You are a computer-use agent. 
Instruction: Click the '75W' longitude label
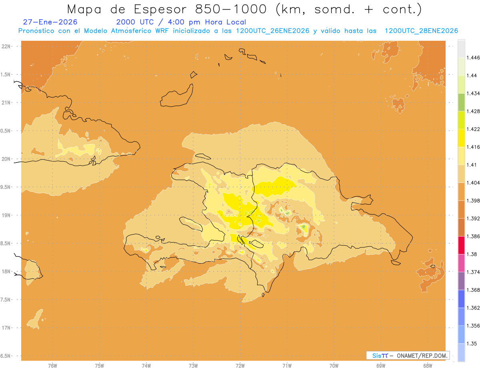tap(99, 365)
